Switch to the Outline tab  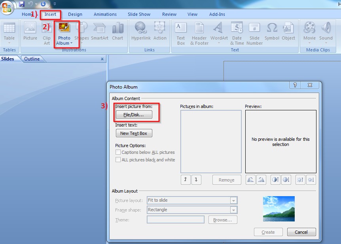(32, 59)
